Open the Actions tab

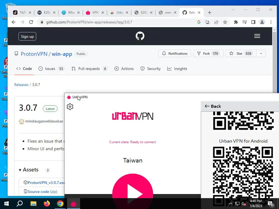tap(124, 69)
